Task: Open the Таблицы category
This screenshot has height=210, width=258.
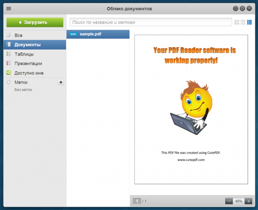Action: (35, 54)
